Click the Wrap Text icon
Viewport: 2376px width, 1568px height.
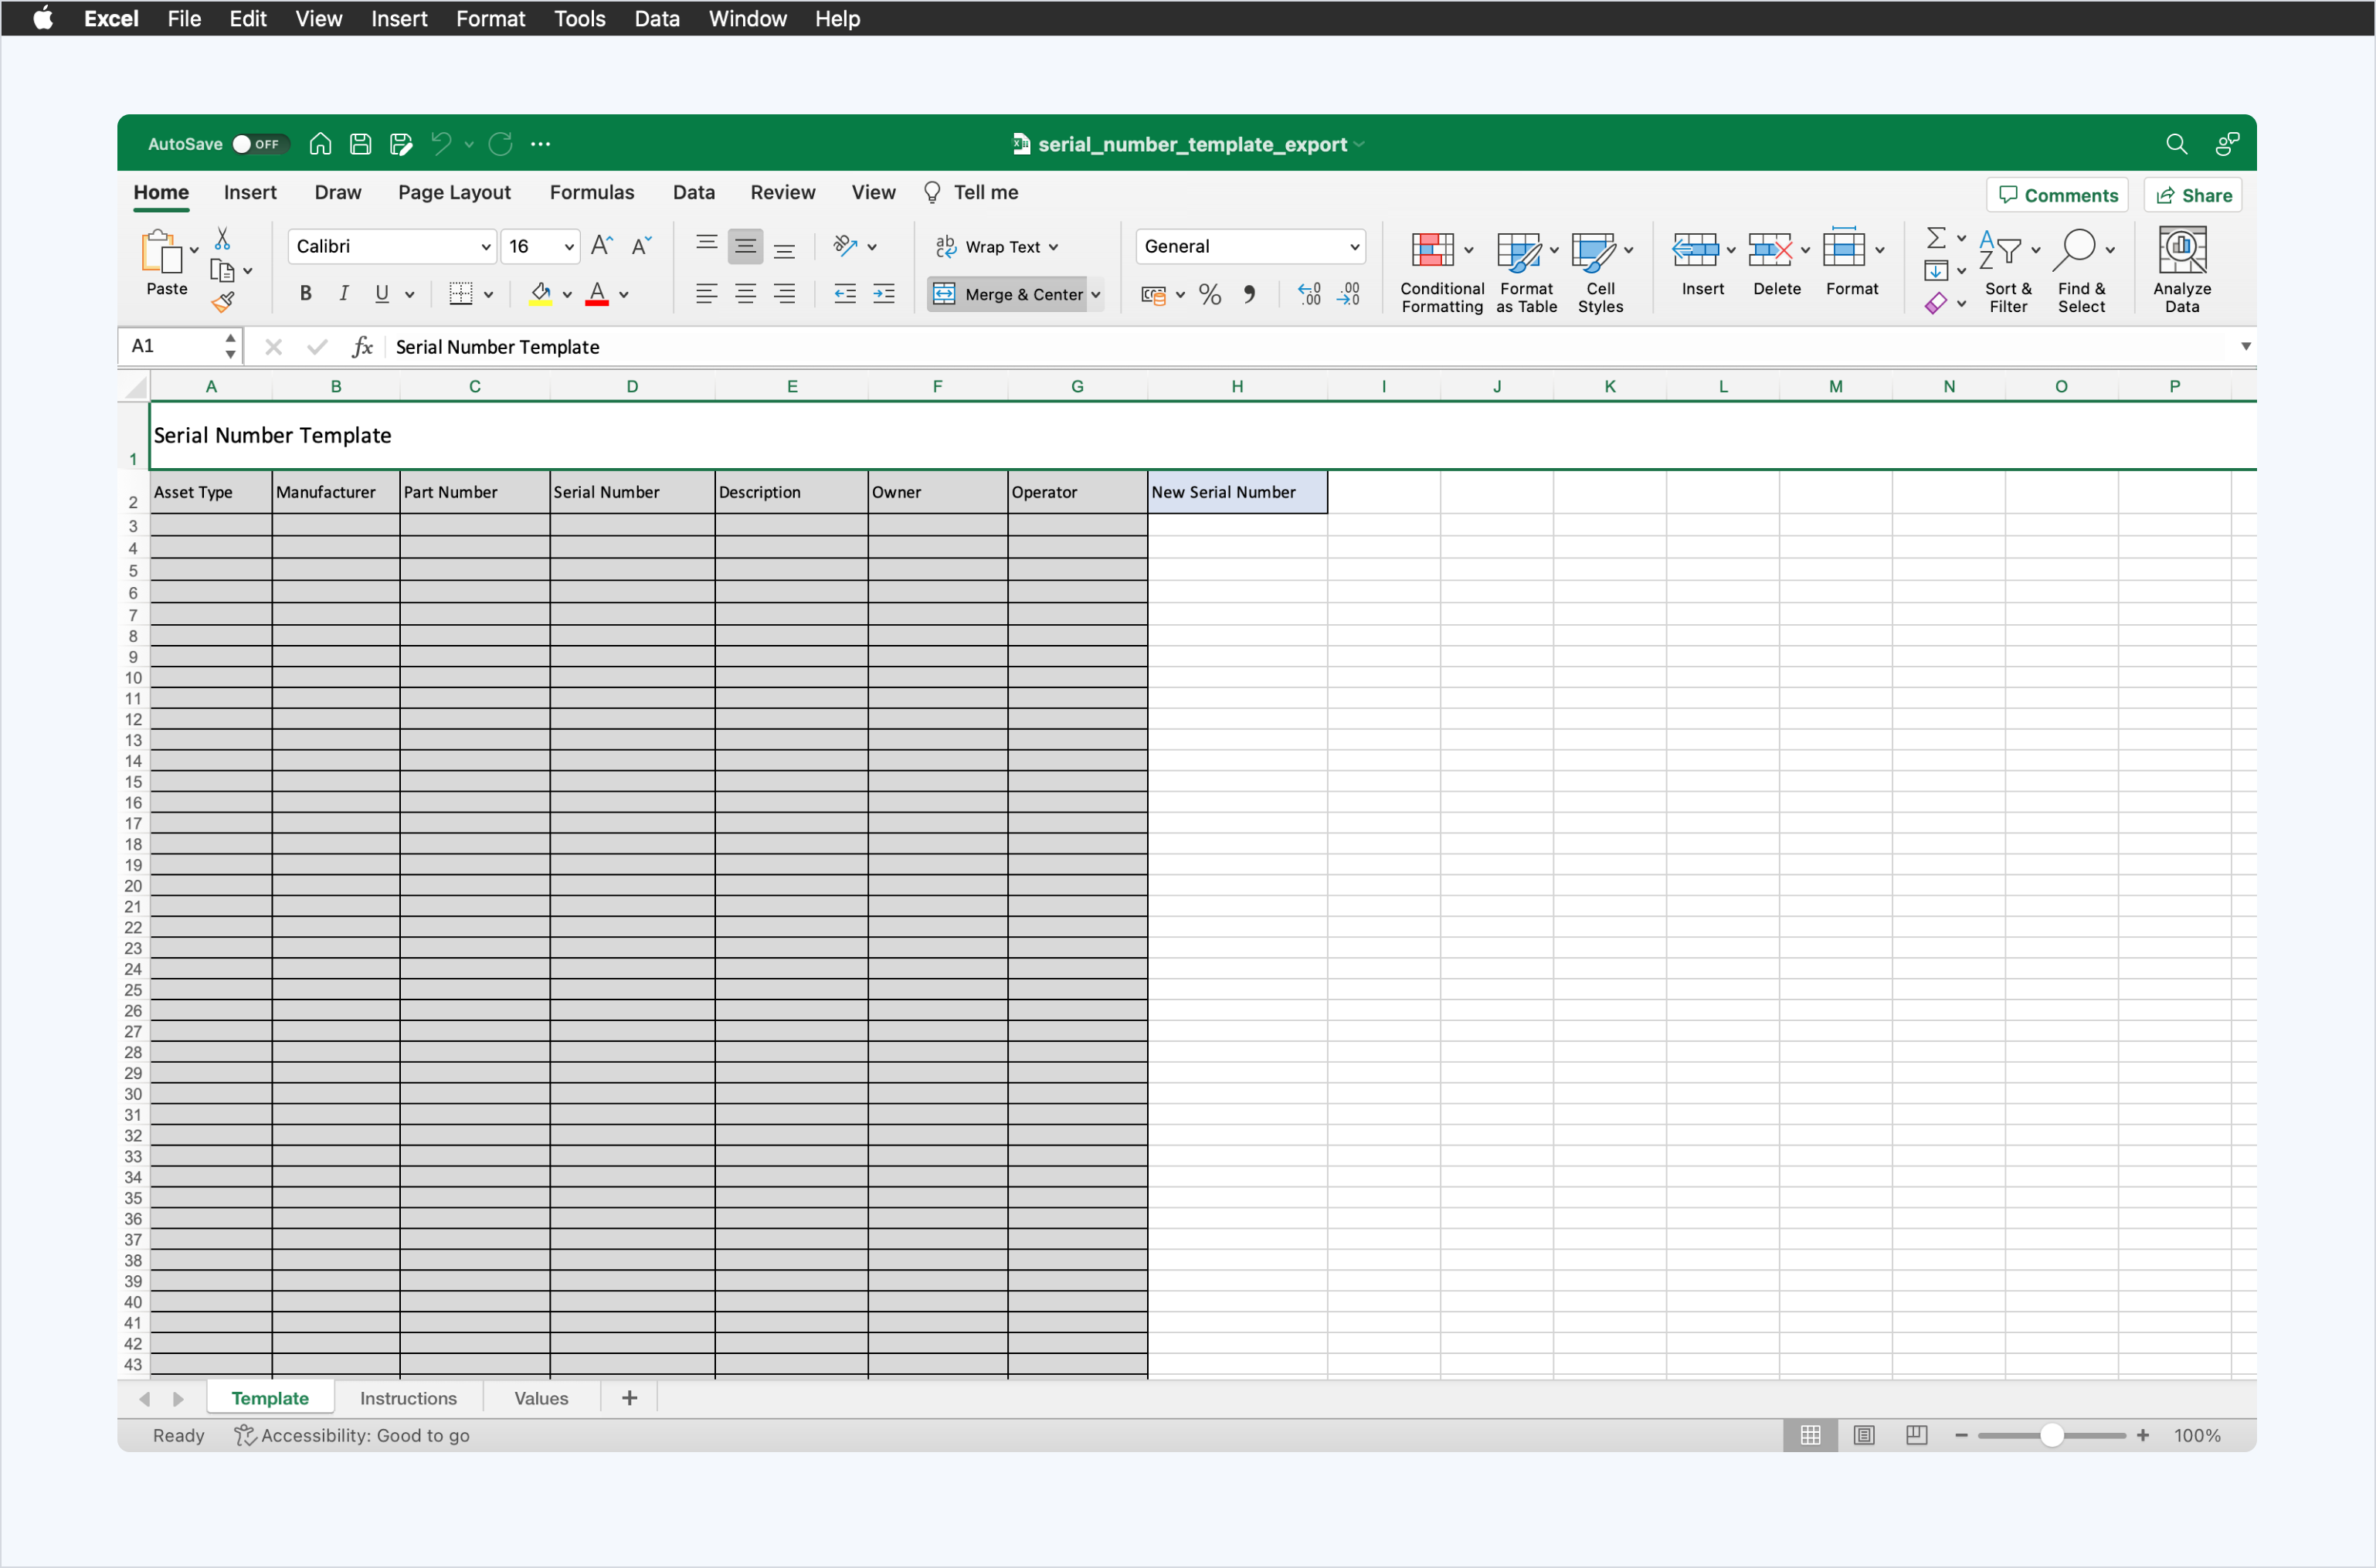(999, 246)
